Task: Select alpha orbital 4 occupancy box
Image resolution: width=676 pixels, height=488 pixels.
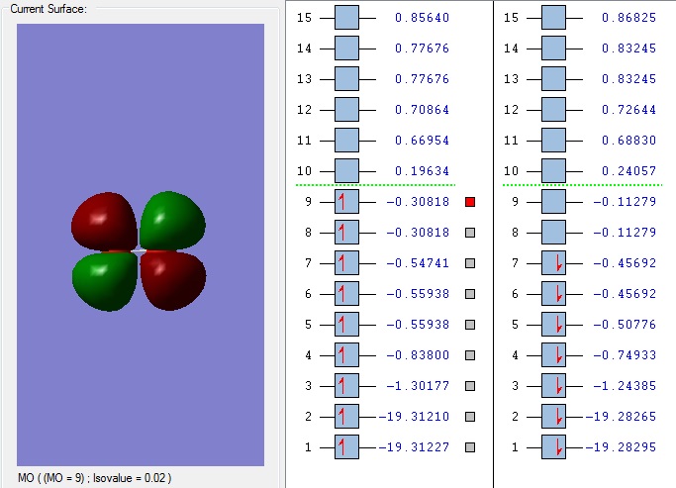Action: click(346, 355)
